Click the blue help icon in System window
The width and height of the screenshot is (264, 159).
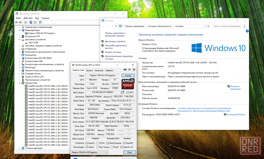[247, 31]
